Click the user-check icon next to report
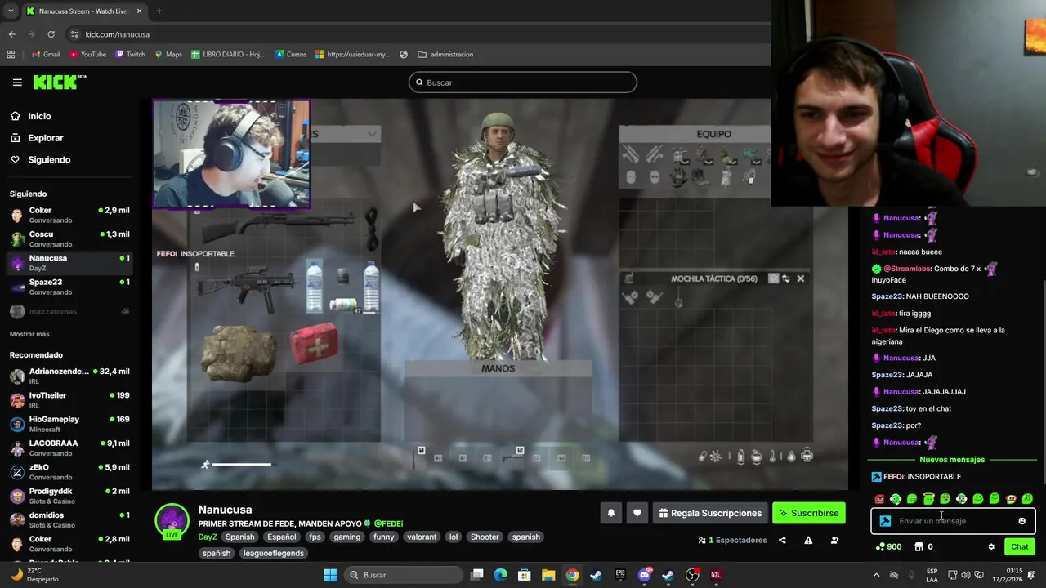Viewport: 1046px width, 588px height. pyautogui.click(x=834, y=540)
